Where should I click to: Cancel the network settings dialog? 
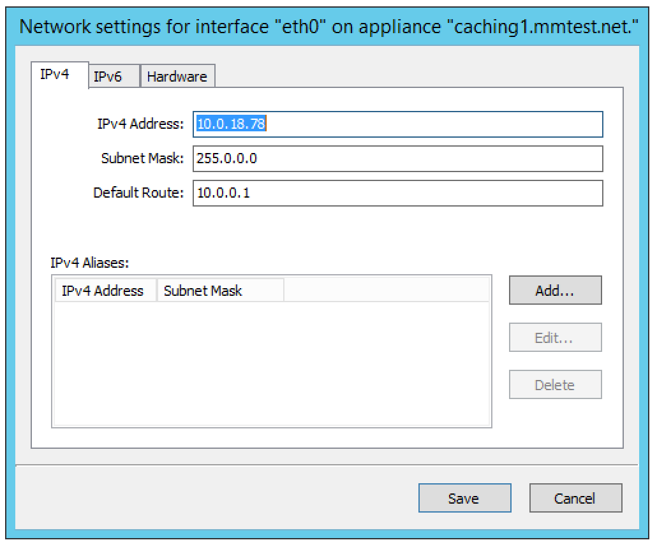tap(575, 499)
